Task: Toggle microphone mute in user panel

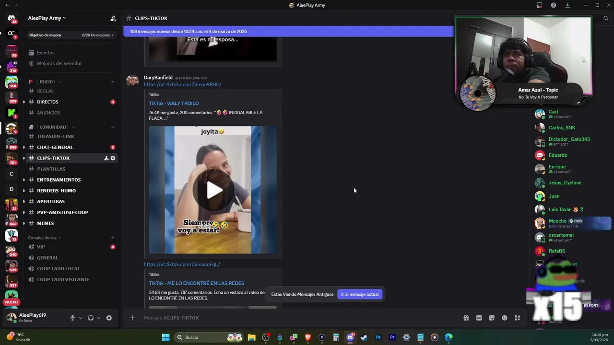Action: click(72, 318)
